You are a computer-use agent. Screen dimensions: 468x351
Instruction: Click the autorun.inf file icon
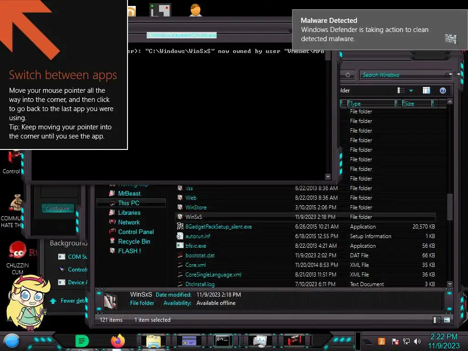pyautogui.click(x=180, y=236)
